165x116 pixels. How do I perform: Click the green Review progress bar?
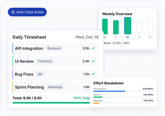pos(98,97)
